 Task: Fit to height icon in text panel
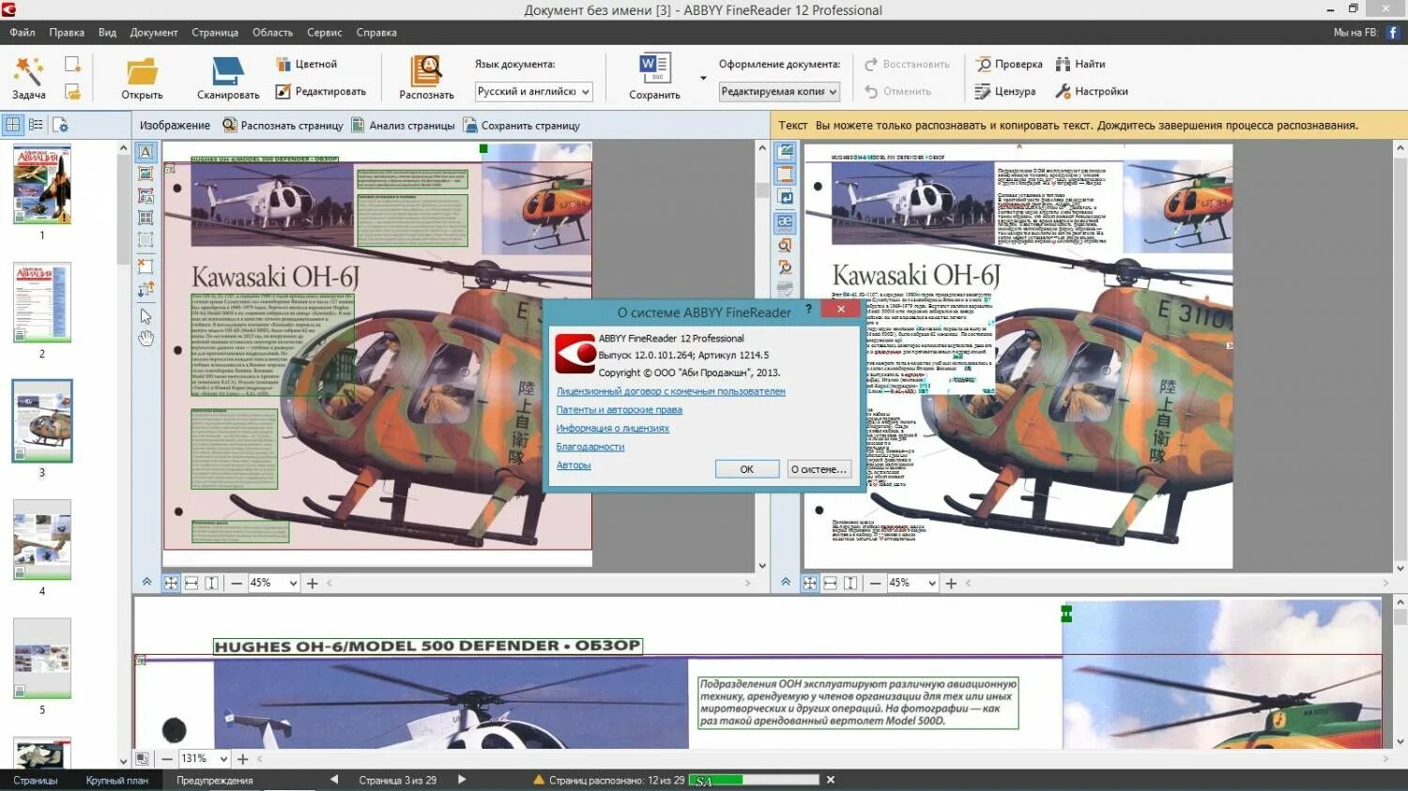click(x=850, y=583)
